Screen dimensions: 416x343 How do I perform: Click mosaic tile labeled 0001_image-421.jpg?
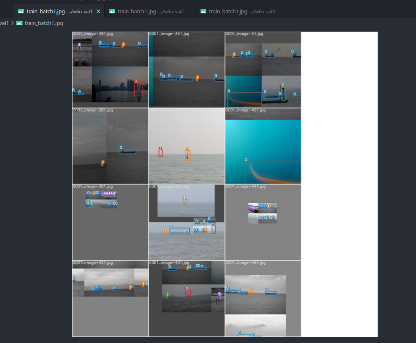click(x=263, y=146)
